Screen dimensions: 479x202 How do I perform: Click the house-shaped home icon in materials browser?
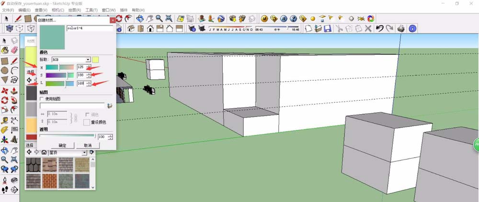tap(44, 152)
